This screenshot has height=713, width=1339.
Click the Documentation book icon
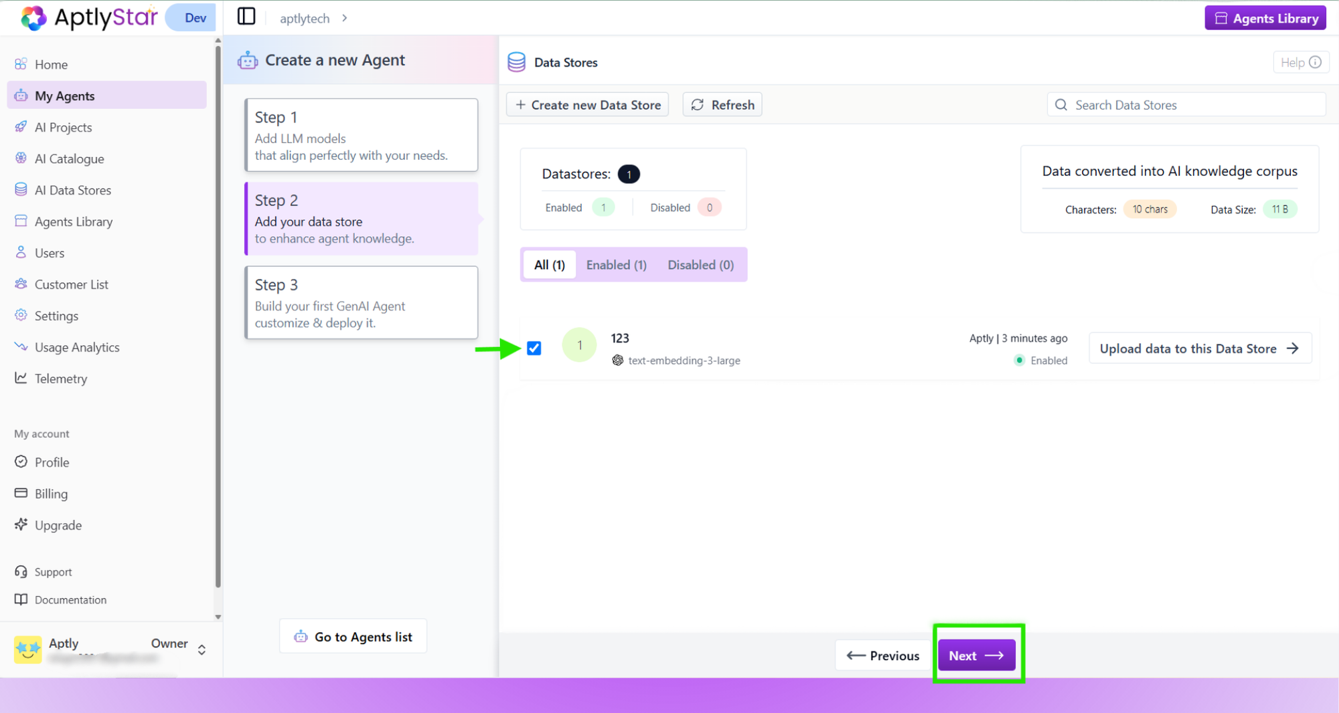pos(21,599)
